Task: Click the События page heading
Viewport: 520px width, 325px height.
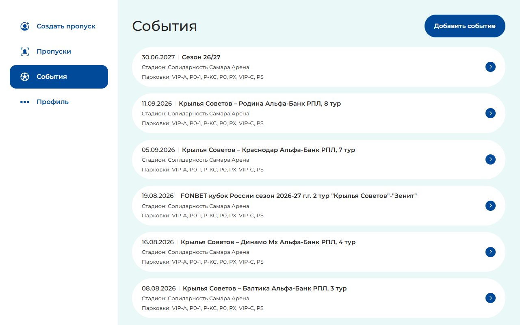Action: point(165,26)
